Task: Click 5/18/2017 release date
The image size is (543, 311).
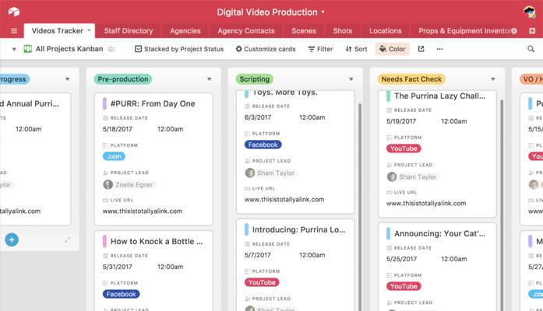Action: pos(118,129)
